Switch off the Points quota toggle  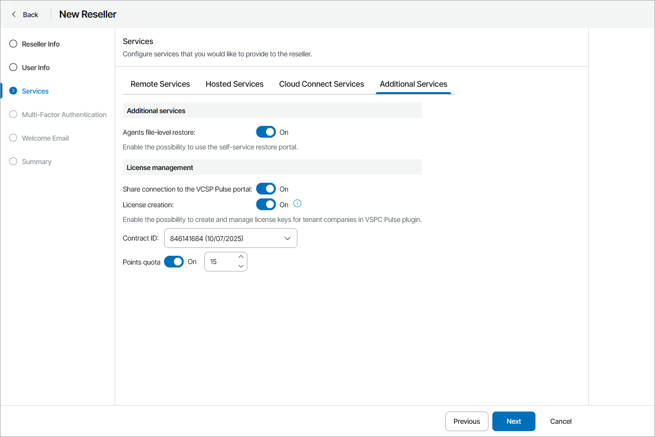174,262
